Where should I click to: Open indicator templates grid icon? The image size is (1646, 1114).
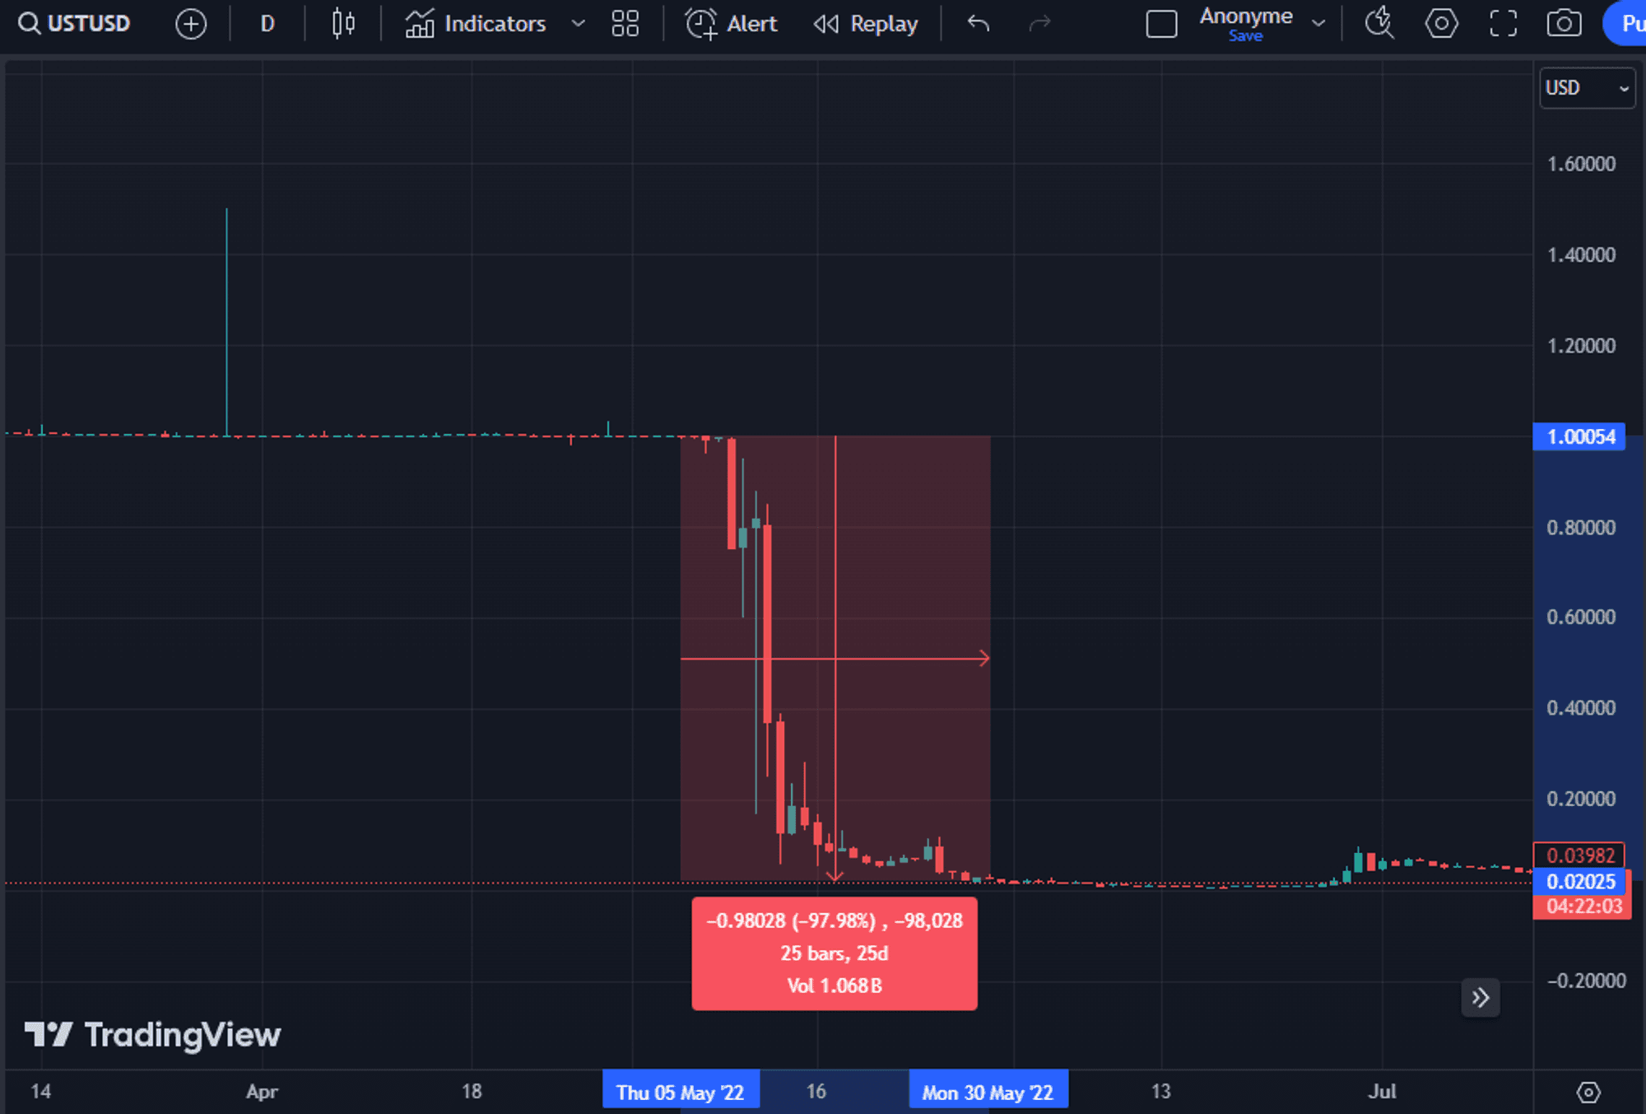point(625,24)
